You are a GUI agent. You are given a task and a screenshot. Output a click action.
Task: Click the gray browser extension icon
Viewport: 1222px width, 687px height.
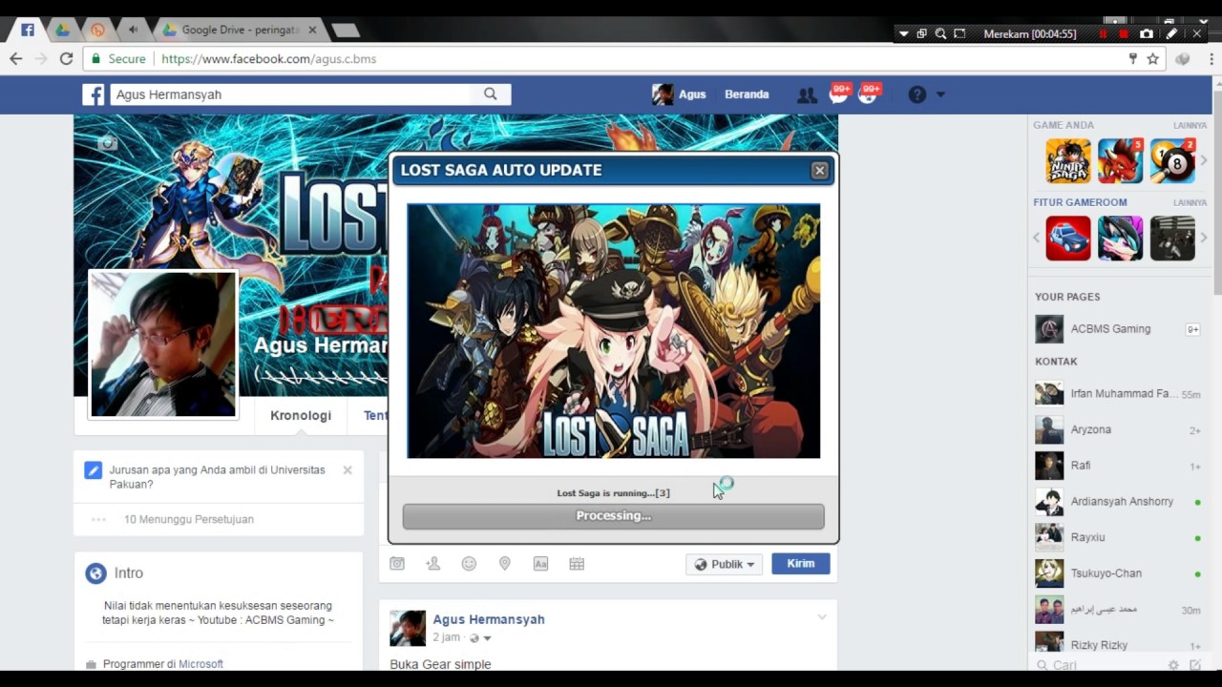pos(1184,58)
